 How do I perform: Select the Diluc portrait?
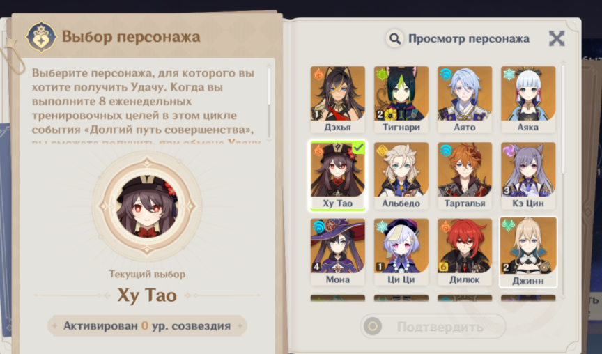(x=465, y=252)
